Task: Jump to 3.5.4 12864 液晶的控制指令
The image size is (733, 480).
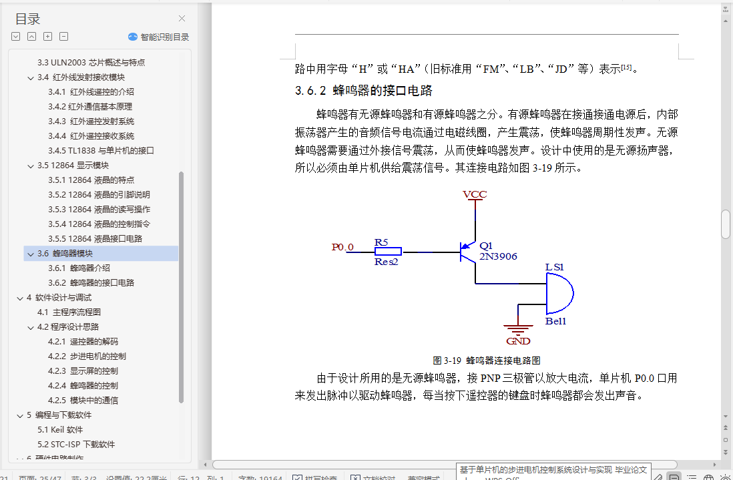Action: [99, 224]
